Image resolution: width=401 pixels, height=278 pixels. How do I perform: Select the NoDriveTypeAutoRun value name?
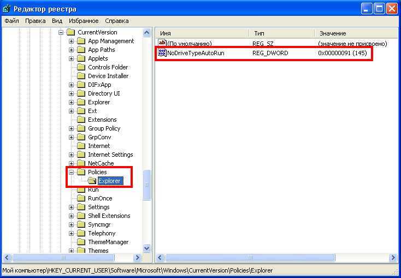click(x=196, y=53)
